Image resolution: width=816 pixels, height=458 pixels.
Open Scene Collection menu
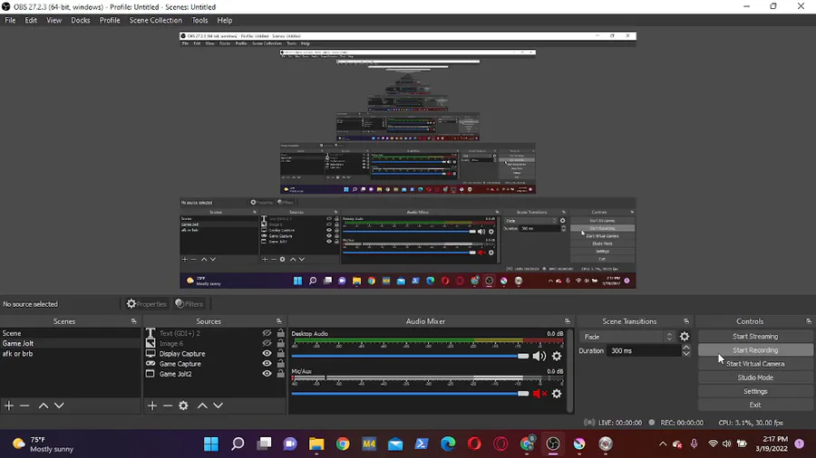(156, 20)
